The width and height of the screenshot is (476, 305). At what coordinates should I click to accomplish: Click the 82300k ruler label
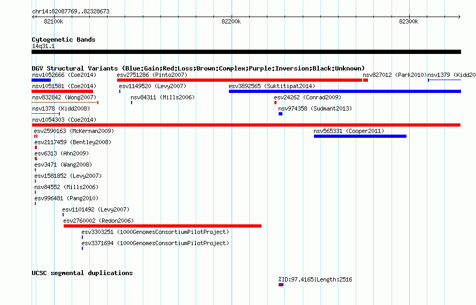coord(409,21)
